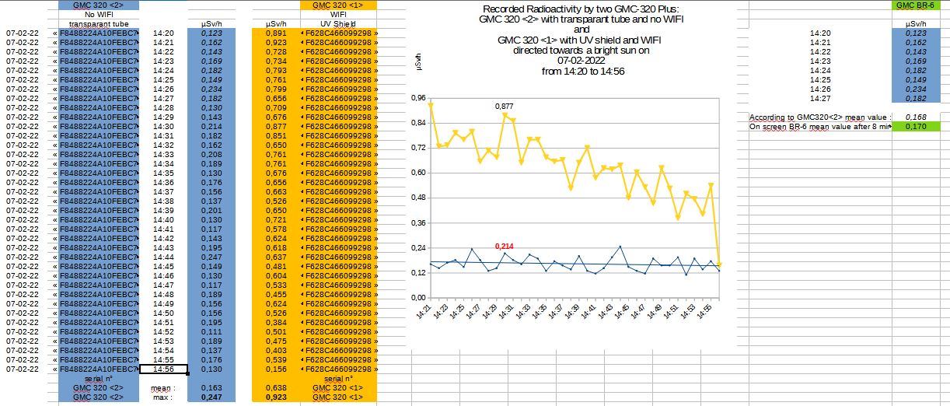Select the 0,156 orange cell in the 14:56 row
Viewport: 950px width, 406px height.
pos(278,369)
